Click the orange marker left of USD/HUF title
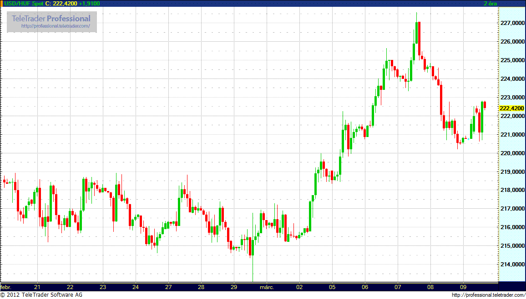This screenshot has width=526, height=299. click(x=2, y=3)
